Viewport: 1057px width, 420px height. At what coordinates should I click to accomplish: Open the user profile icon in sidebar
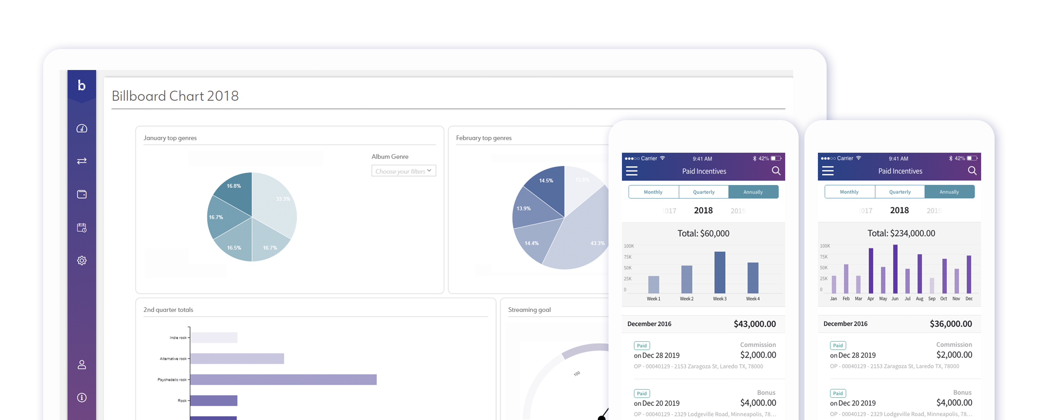coord(82,365)
